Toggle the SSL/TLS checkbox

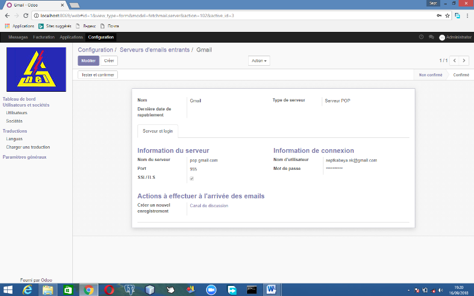pyautogui.click(x=191, y=178)
